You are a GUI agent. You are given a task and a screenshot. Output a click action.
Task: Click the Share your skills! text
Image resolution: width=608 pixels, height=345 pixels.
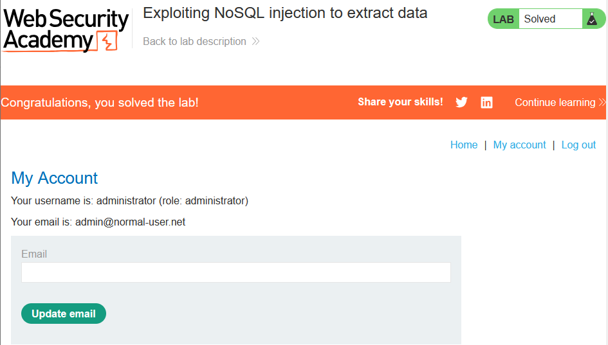coord(400,102)
